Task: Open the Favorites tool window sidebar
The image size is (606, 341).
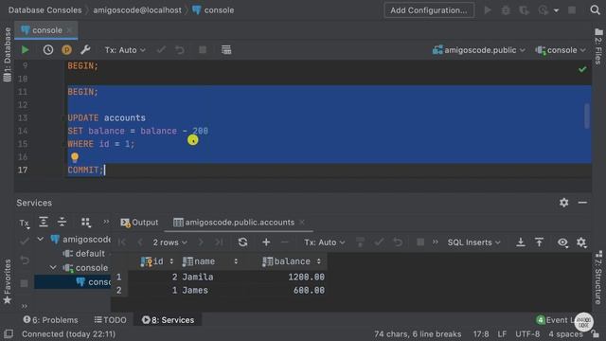Action: [x=8, y=281]
